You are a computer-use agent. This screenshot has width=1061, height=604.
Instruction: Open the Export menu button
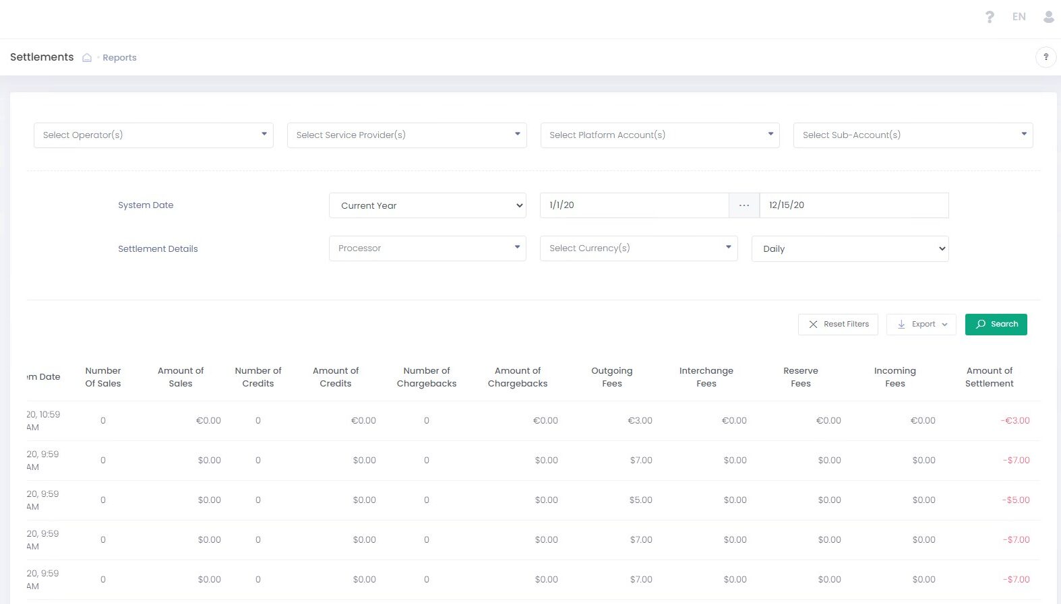[x=921, y=325]
